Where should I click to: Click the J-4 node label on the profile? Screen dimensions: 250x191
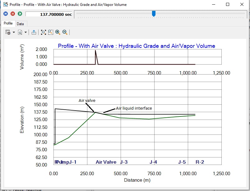pos(153,162)
